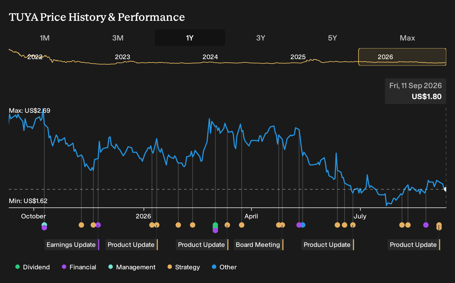
Task: Open the last Product Update label
Action: [x=414, y=245]
